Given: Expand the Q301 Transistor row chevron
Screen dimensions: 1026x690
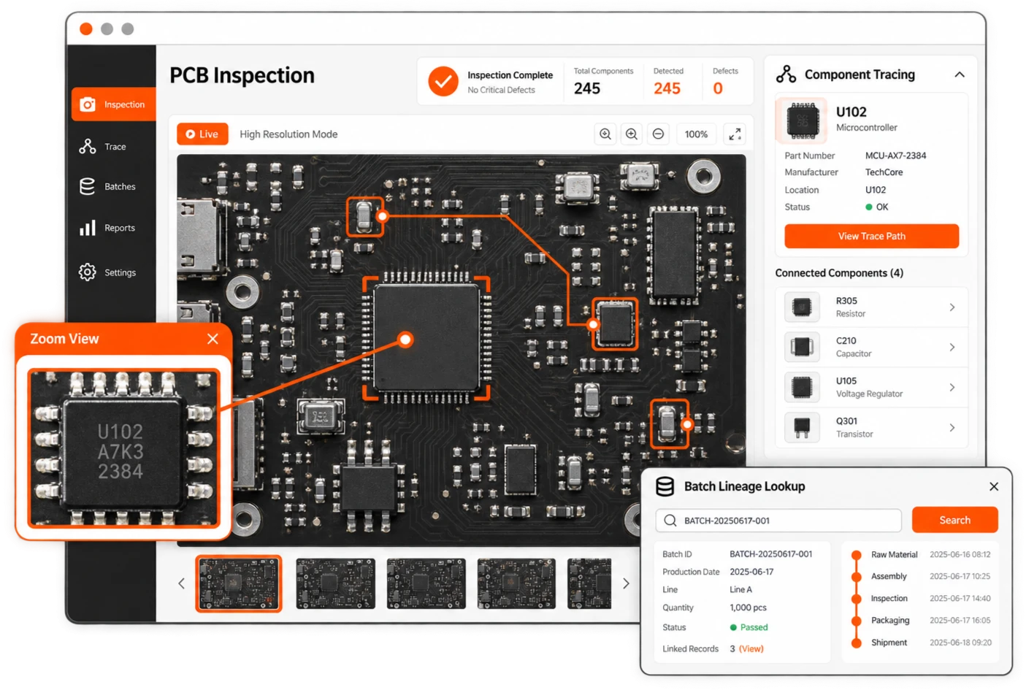Looking at the screenshot, I should click(952, 428).
